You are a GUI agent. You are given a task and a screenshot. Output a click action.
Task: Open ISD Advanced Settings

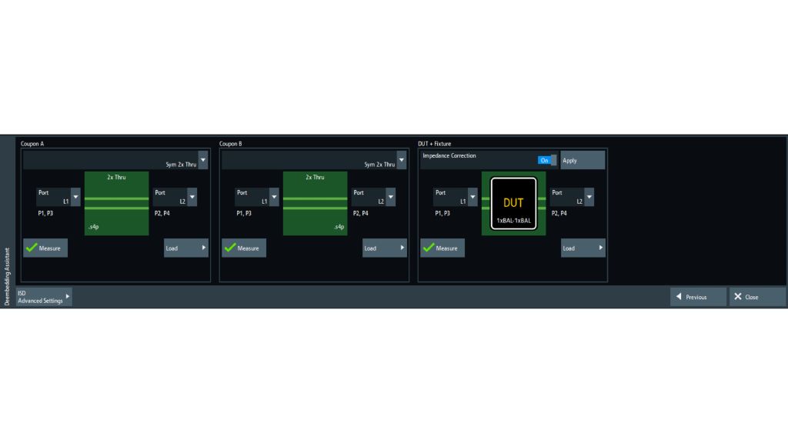coord(44,297)
